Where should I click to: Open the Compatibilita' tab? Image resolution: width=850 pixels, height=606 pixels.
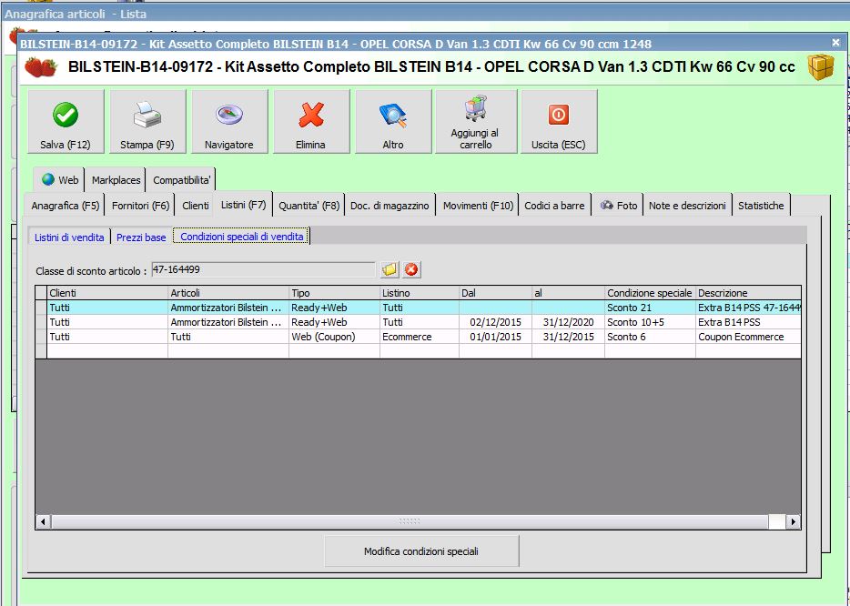[181, 180]
